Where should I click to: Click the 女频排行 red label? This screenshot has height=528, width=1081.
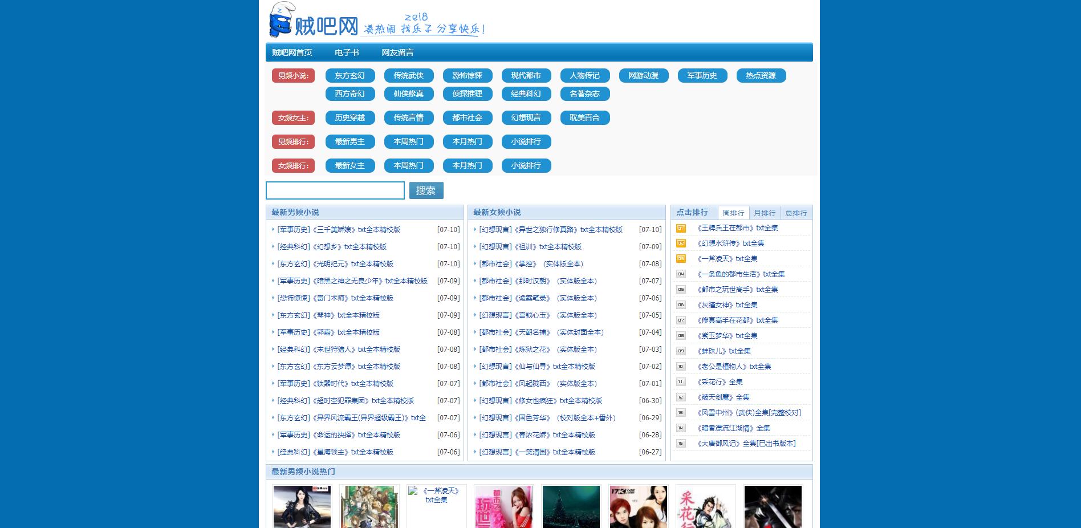293,165
